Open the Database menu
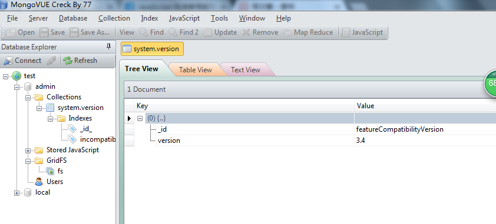The height and width of the screenshot is (224, 496). click(x=73, y=18)
